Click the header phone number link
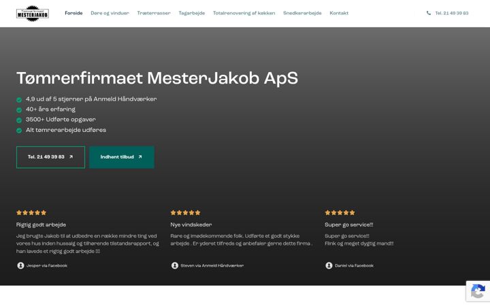490x306 pixels. pos(452,13)
